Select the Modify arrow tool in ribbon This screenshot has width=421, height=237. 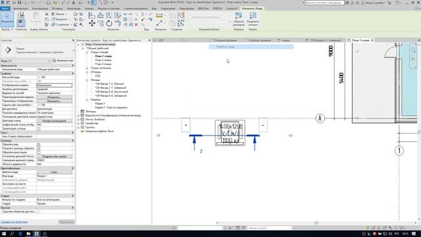[7, 19]
